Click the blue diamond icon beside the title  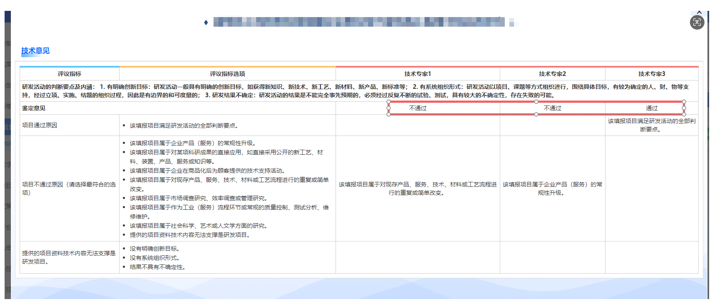click(x=206, y=23)
